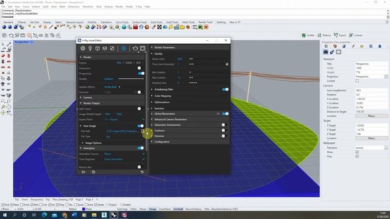This screenshot has width=390, height=219.
Task: Toggle Locked checkbox in Viewport properties
Action: pos(357,81)
